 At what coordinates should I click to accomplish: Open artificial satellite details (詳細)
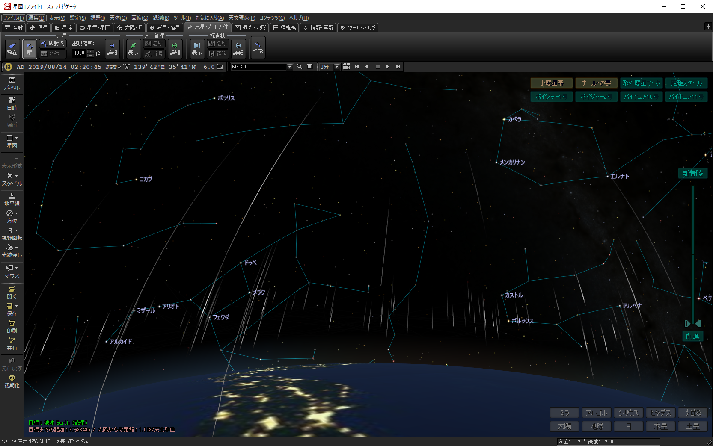pos(175,48)
